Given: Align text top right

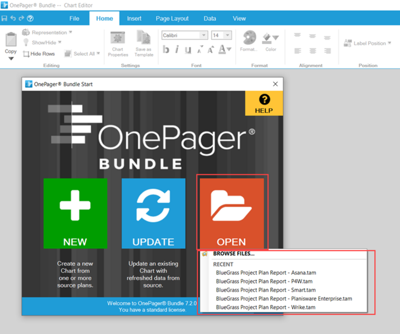Looking at the screenshot, I should [x=327, y=38].
